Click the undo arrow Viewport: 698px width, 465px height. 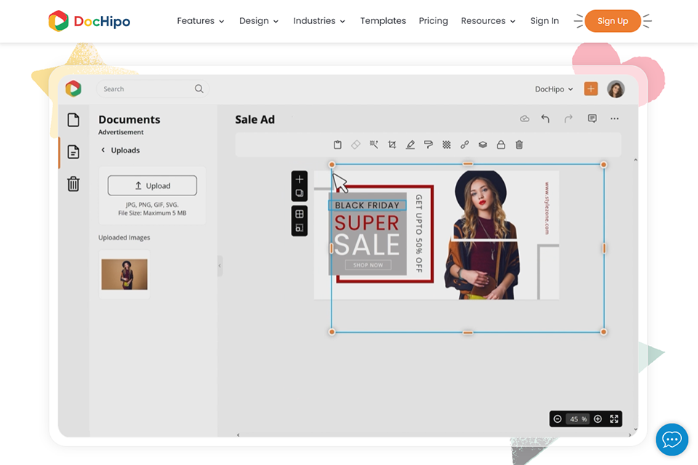(545, 118)
